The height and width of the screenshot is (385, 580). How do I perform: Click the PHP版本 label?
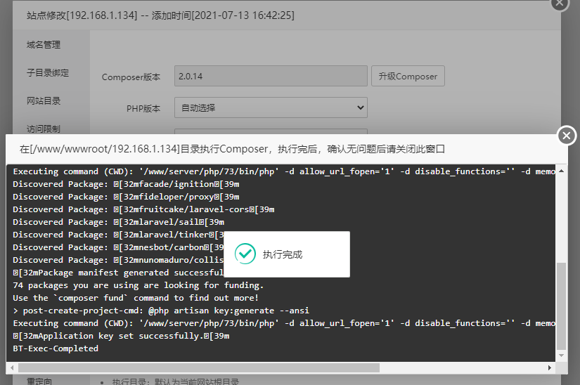tap(143, 109)
